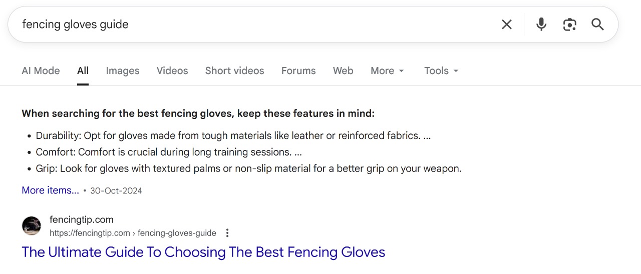The width and height of the screenshot is (641, 274).
Task: Go to the Videos tab
Action: (172, 71)
